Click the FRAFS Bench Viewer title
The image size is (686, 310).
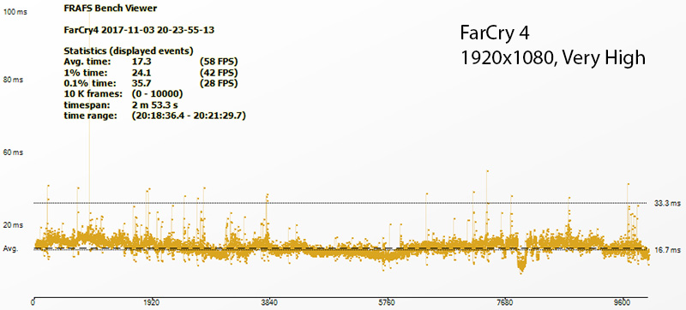(x=111, y=9)
